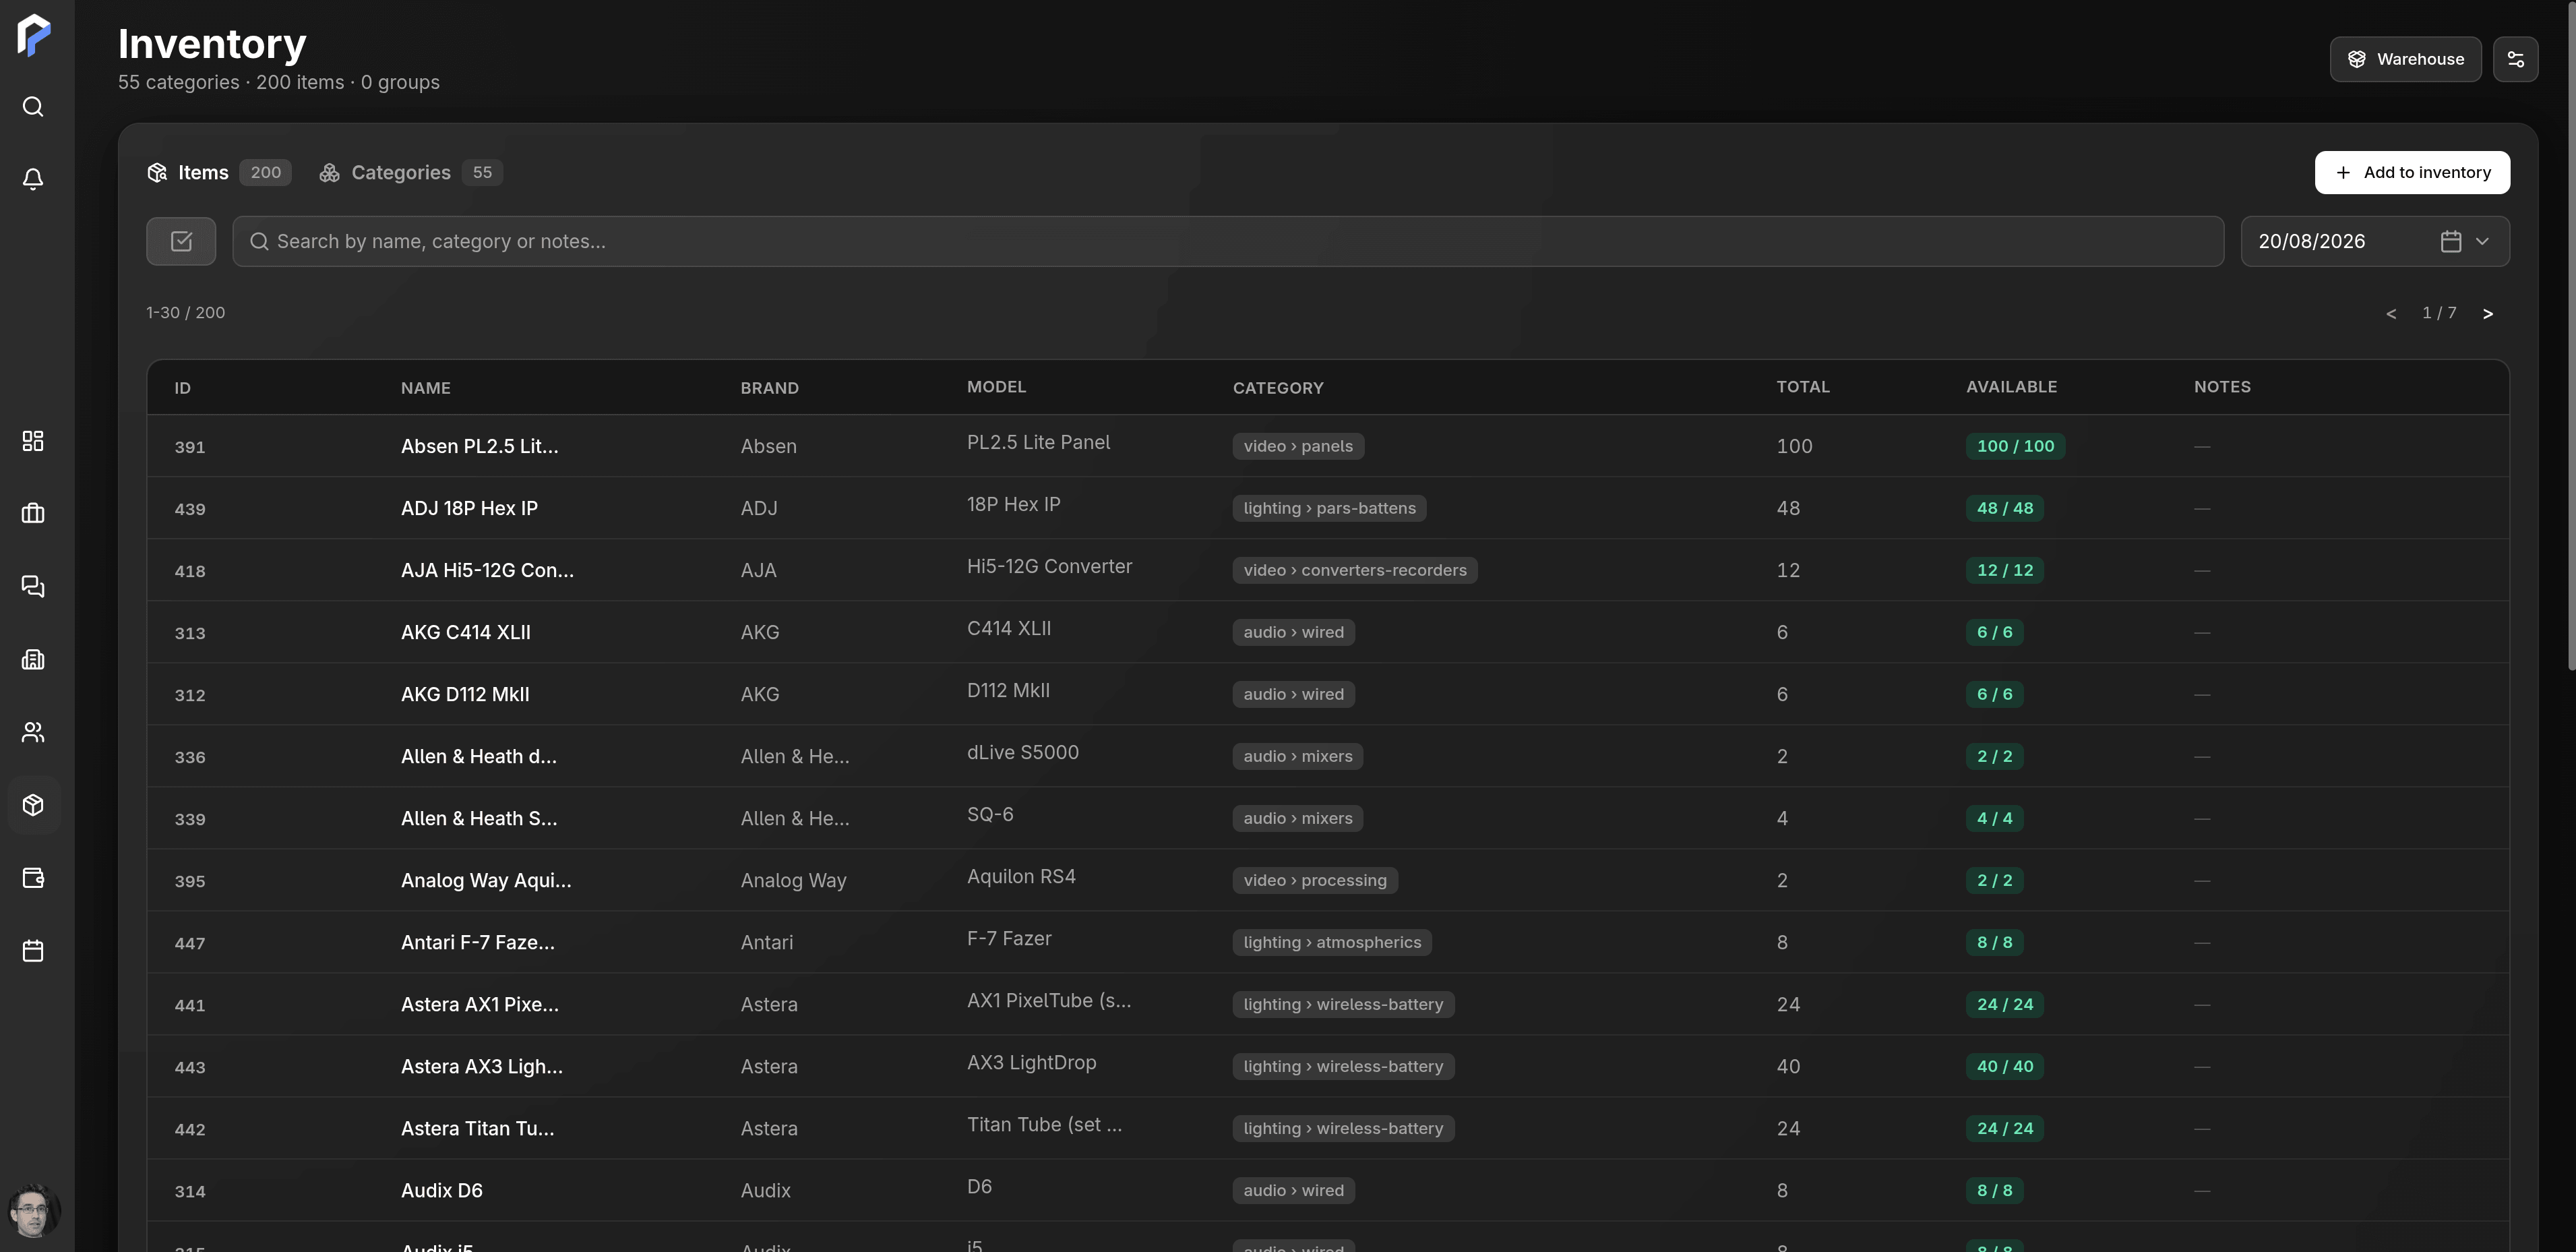Click the lighting › pars-battens category tag
Viewport: 2576px width, 1252px height.
[x=1329, y=508]
